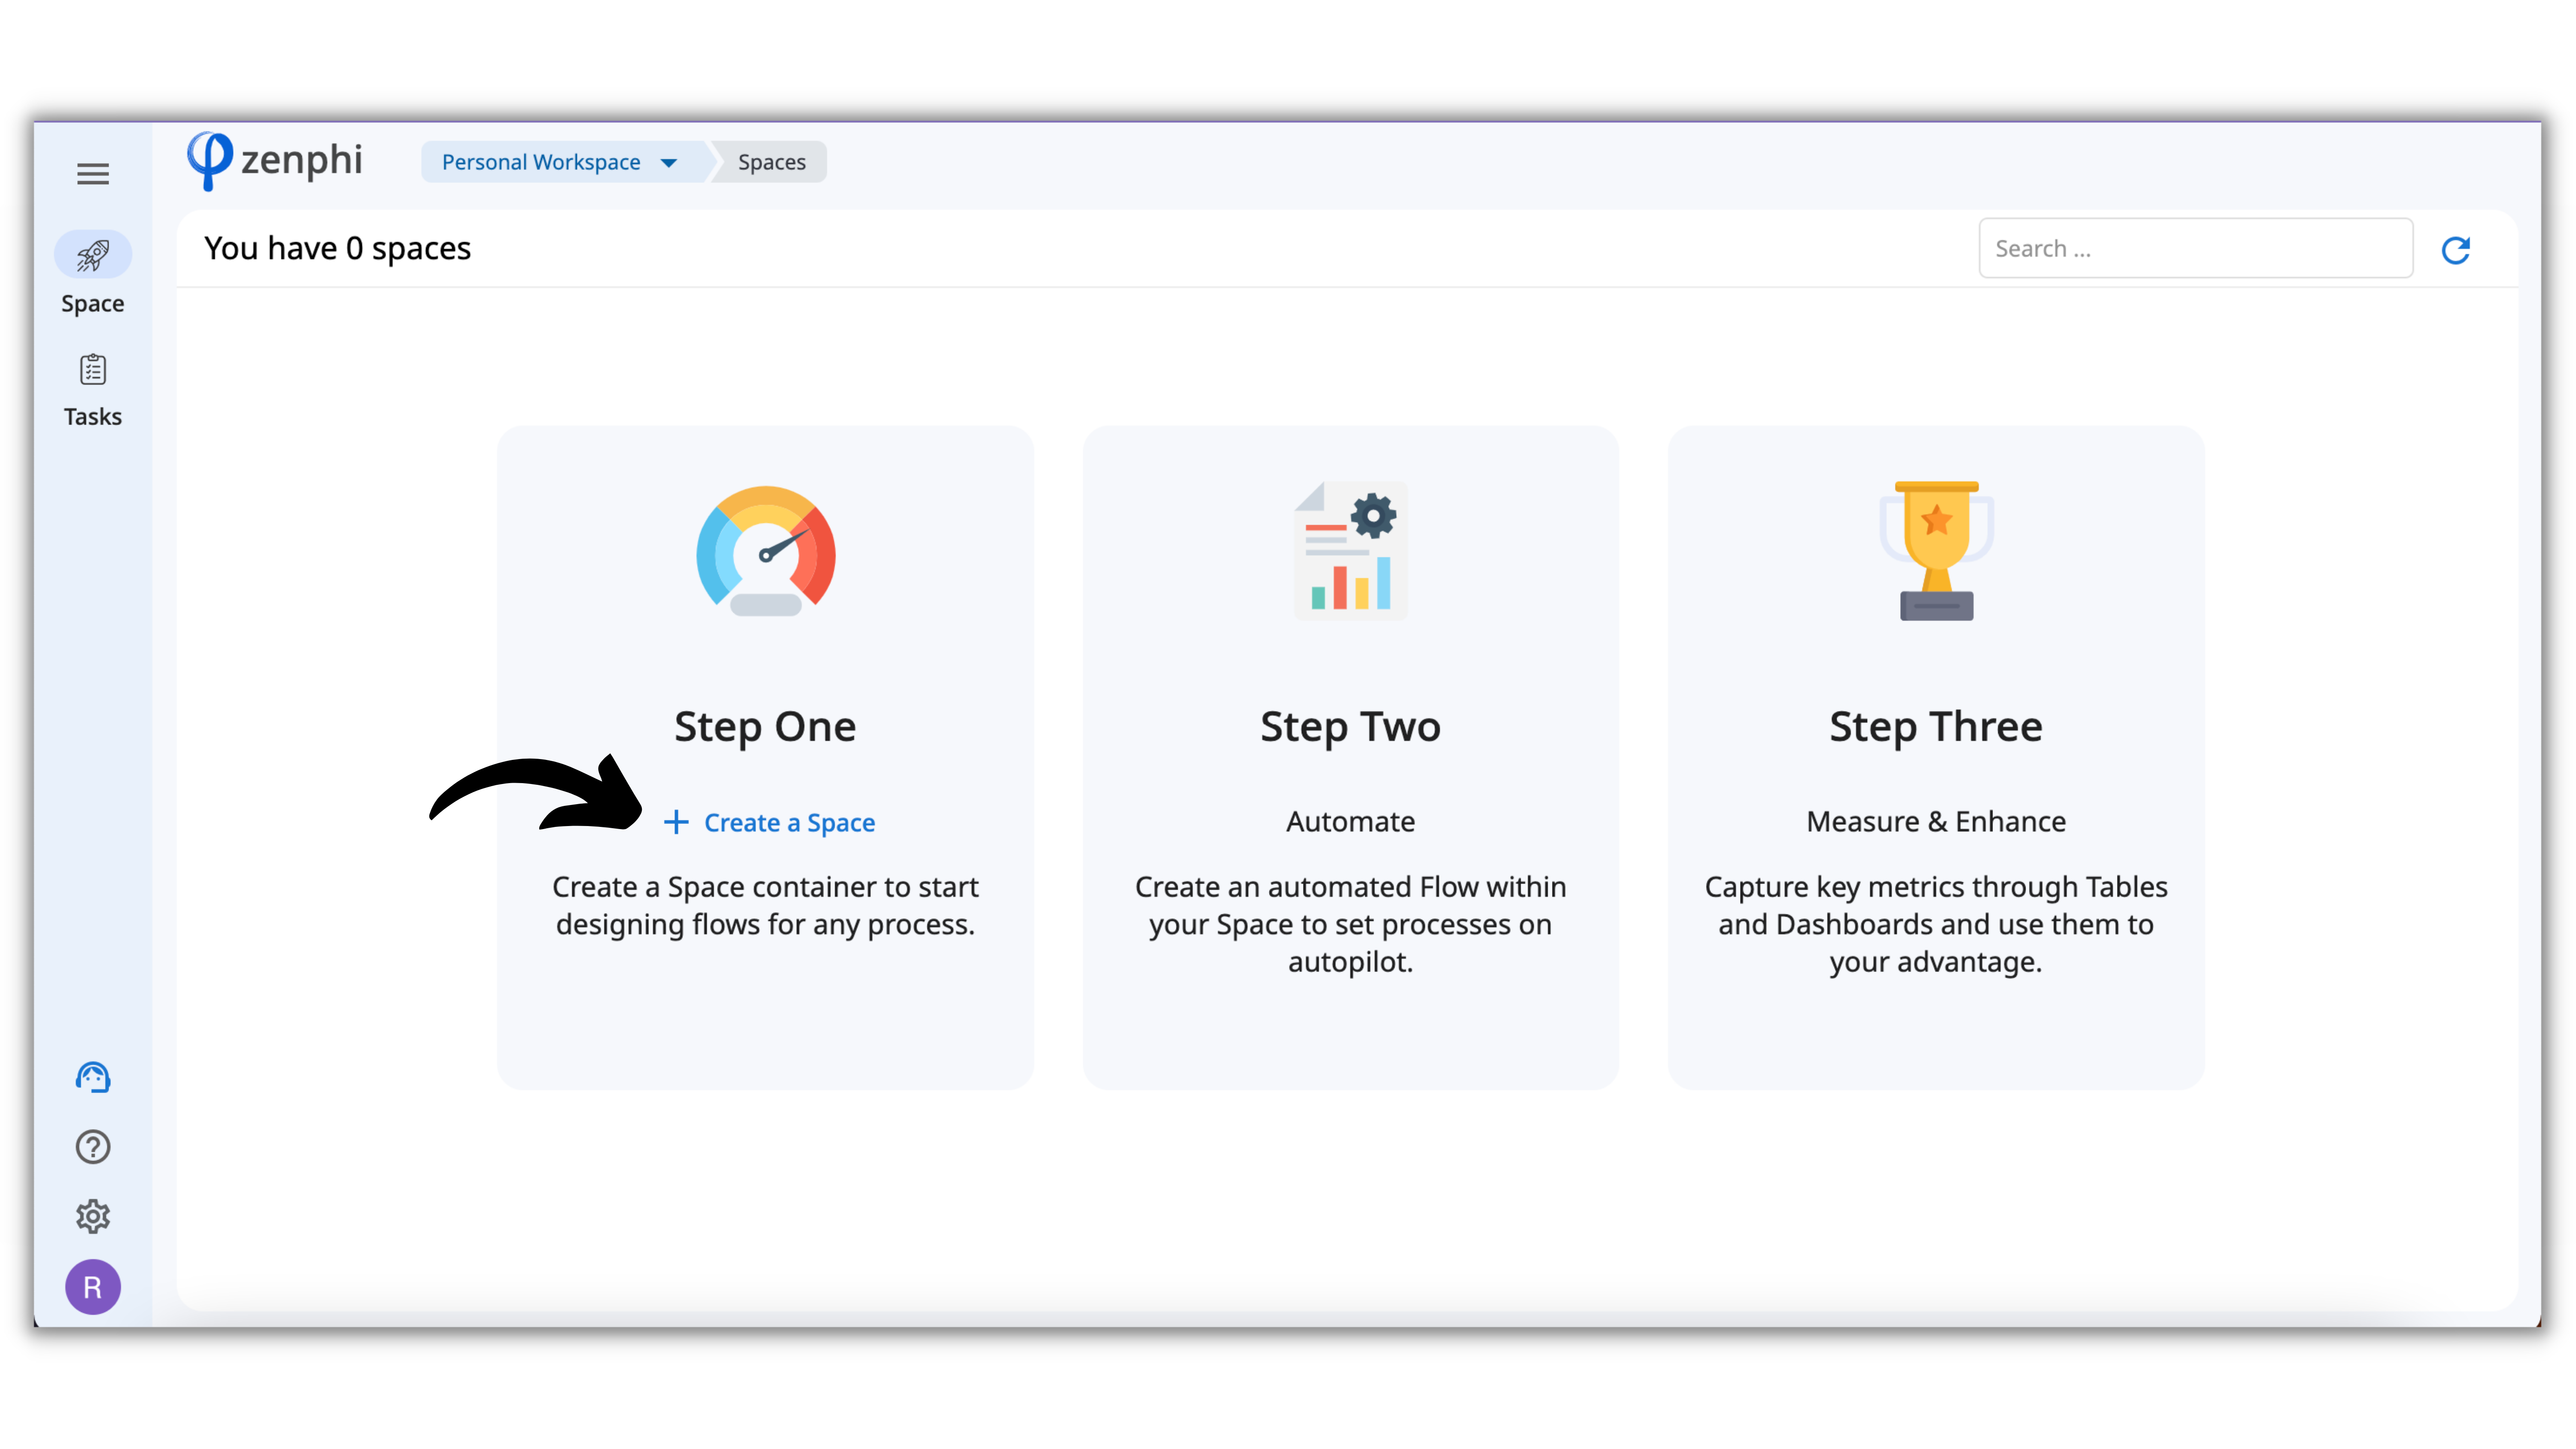This screenshot has height=1449, width=2576.
Task: Click the purple R user avatar
Action: click(x=93, y=1287)
